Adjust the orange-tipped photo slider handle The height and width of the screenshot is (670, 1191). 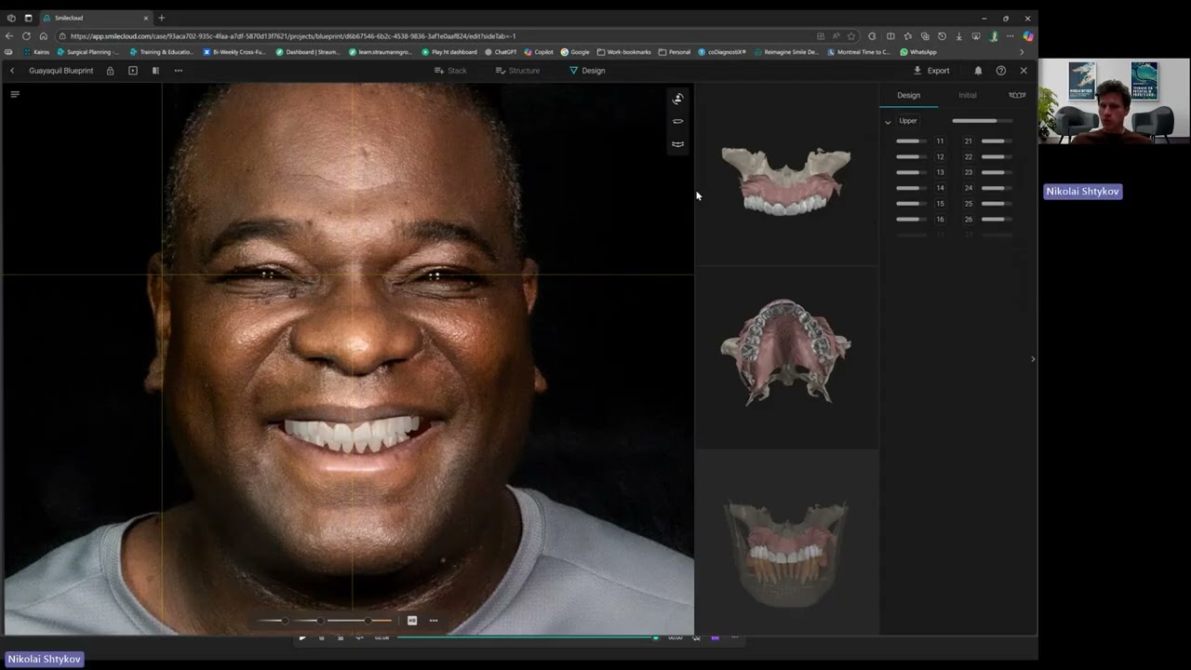tap(368, 621)
